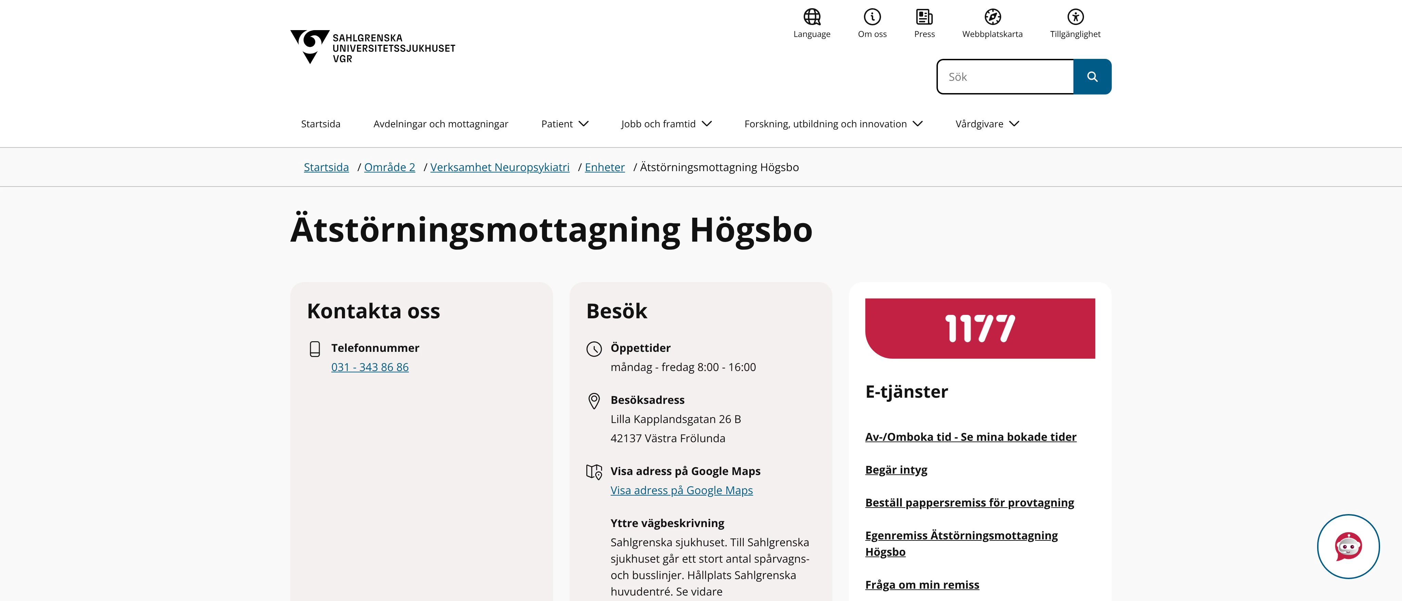This screenshot has width=1402, height=601.
Task: Click the text 42137 Västra Frölunda
Action: pos(668,438)
